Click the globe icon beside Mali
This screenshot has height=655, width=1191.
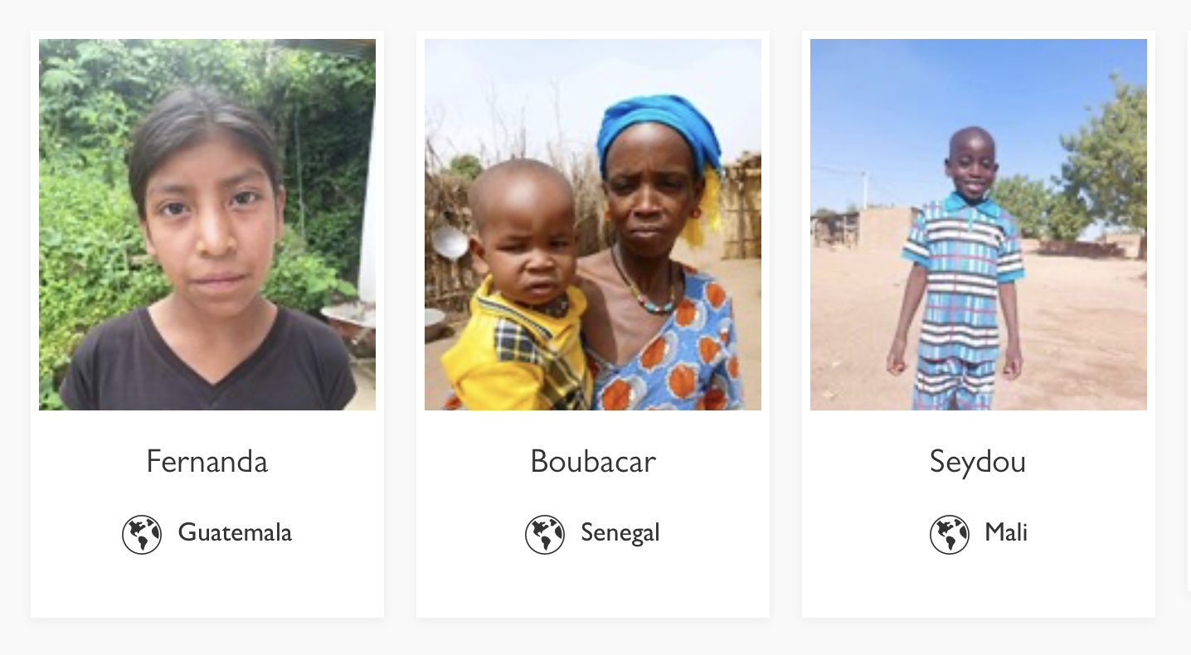[949, 534]
